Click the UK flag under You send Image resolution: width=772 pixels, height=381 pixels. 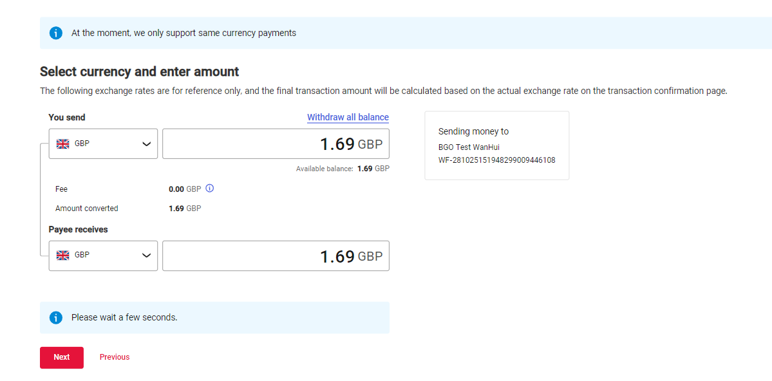pos(63,144)
